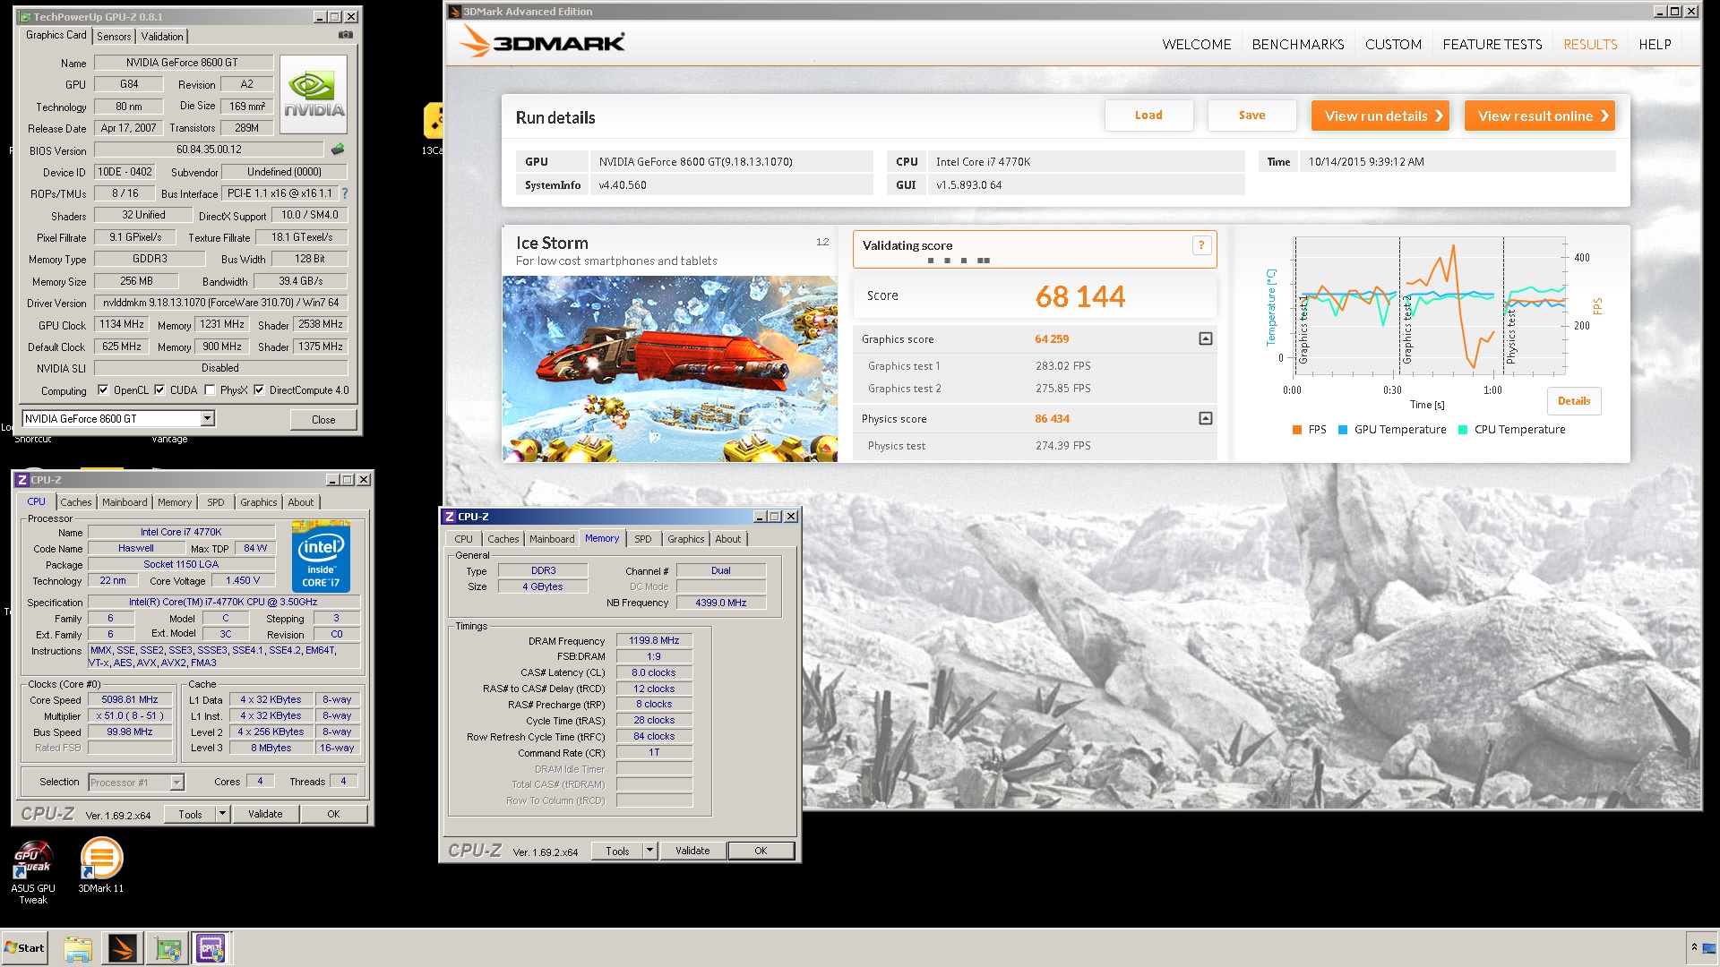Click the NVIDIA logo in GPU-Z
Image resolution: width=1720 pixels, height=967 pixels.
coord(314,95)
